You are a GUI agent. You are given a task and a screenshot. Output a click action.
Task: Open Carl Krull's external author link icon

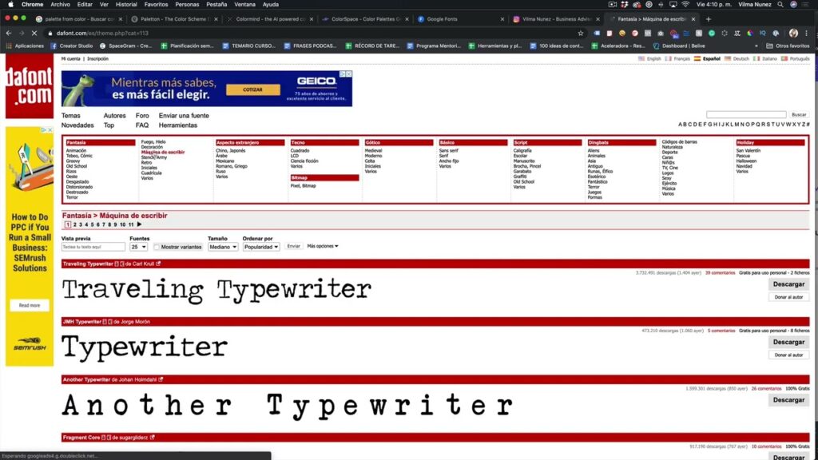pos(158,264)
